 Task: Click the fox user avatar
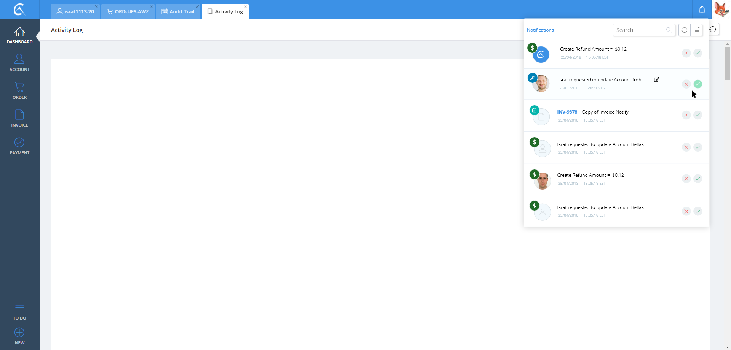721,10
